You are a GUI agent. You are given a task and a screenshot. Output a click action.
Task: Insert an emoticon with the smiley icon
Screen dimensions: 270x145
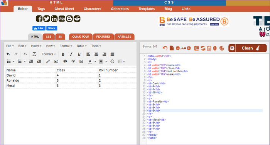point(112,61)
